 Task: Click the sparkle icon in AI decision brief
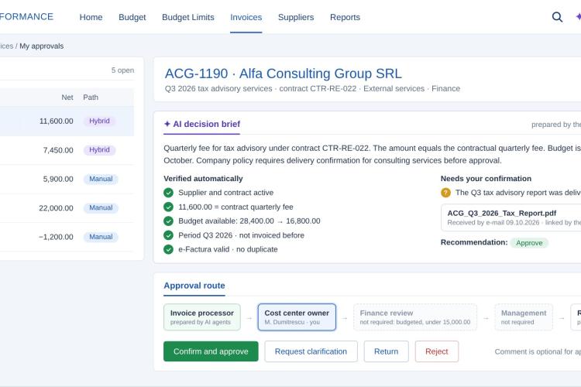(167, 124)
